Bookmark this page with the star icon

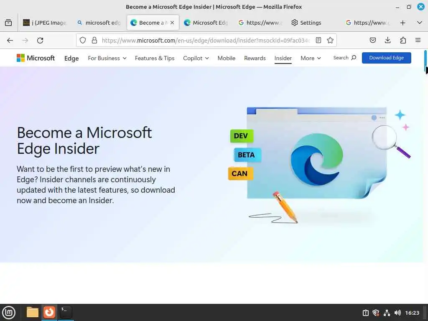330,41
